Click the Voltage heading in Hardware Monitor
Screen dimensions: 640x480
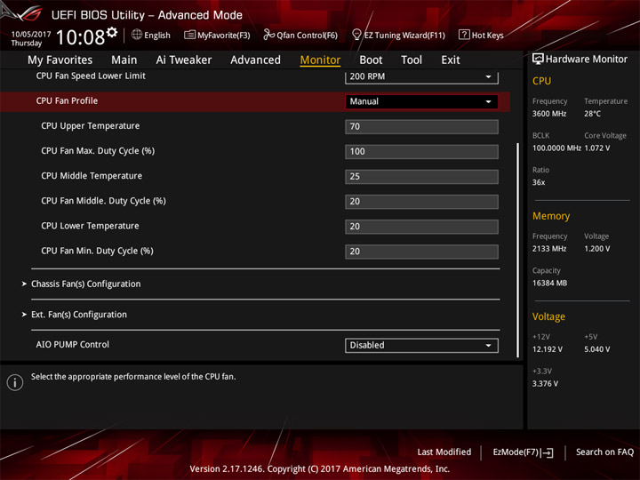click(548, 316)
